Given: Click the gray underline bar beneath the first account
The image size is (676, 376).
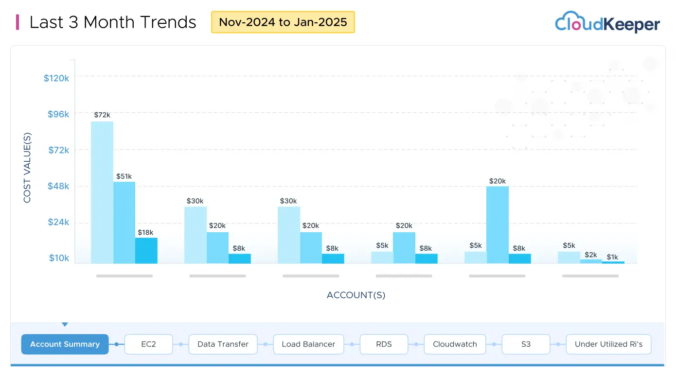Looking at the screenshot, I should 125,275.
